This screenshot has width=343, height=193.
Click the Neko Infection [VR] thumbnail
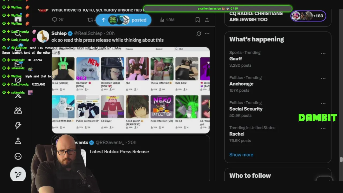pyautogui.click(x=162, y=107)
